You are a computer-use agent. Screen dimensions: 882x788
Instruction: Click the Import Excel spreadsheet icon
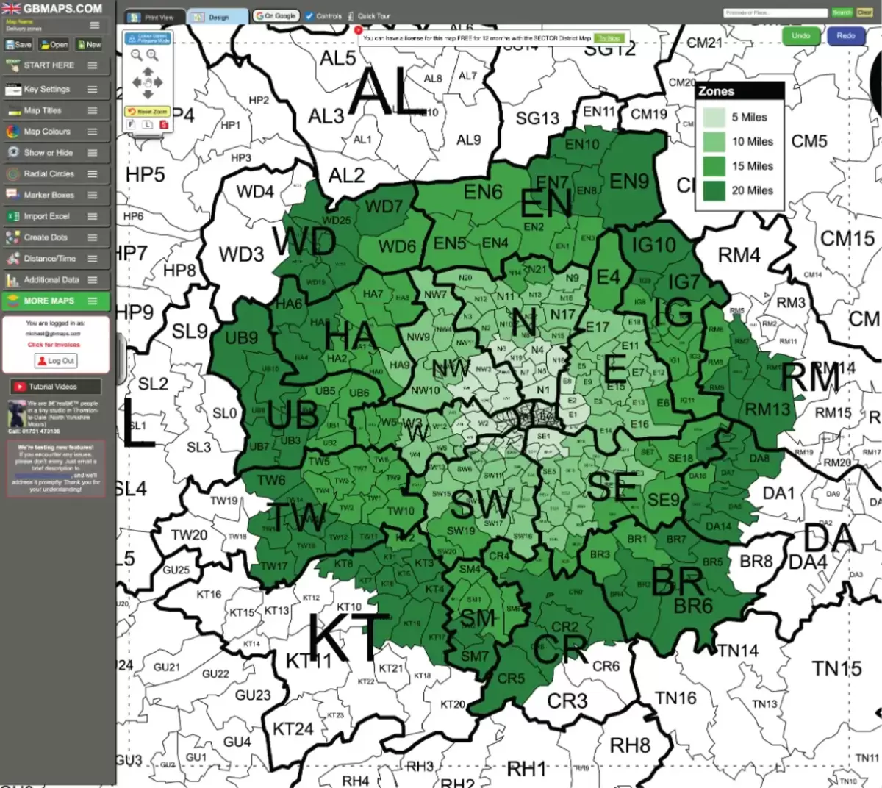pyautogui.click(x=12, y=217)
